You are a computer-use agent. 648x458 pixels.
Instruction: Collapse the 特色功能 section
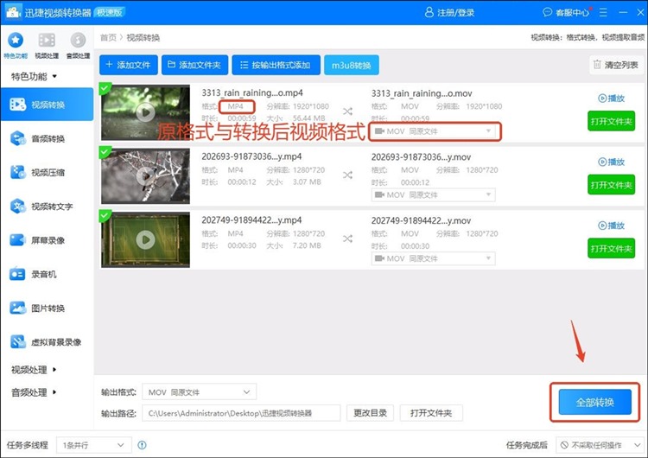click(34, 76)
